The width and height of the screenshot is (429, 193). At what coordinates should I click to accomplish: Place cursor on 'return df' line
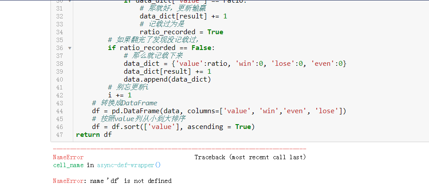pos(93,135)
